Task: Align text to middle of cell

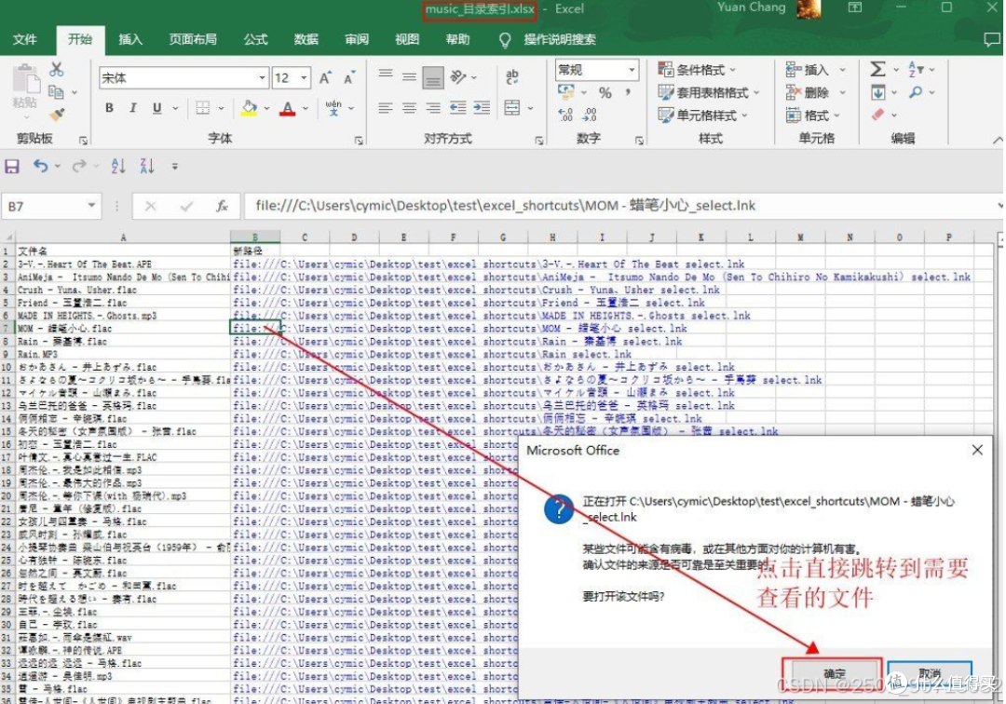Action: pyautogui.click(x=409, y=77)
